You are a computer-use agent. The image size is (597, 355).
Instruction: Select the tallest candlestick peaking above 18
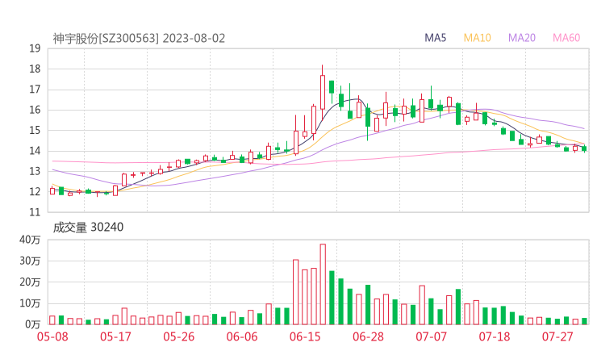pos(323,91)
